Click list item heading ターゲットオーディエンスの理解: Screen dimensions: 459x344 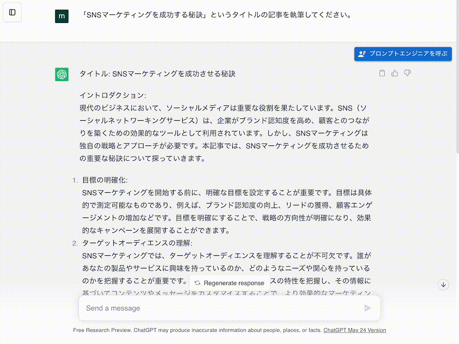(x=137, y=243)
